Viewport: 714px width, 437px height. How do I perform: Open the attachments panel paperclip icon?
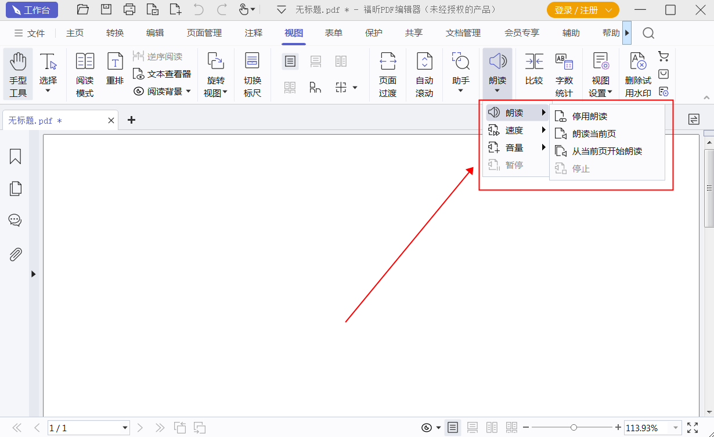(15, 254)
